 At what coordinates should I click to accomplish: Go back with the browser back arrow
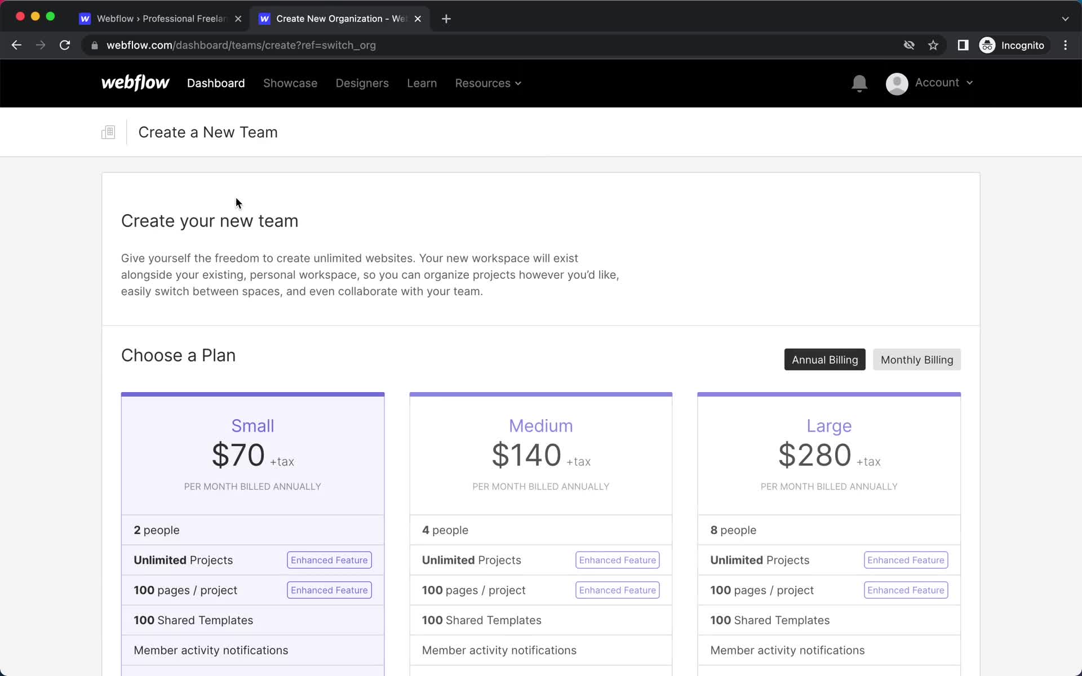pyautogui.click(x=16, y=45)
